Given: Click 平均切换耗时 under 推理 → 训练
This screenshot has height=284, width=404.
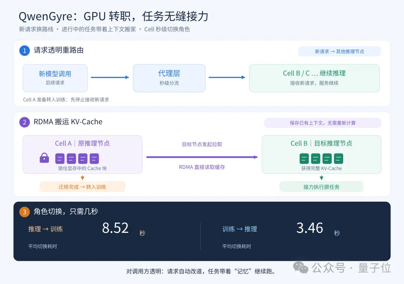Looking at the screenshot, I should point(43,246).
